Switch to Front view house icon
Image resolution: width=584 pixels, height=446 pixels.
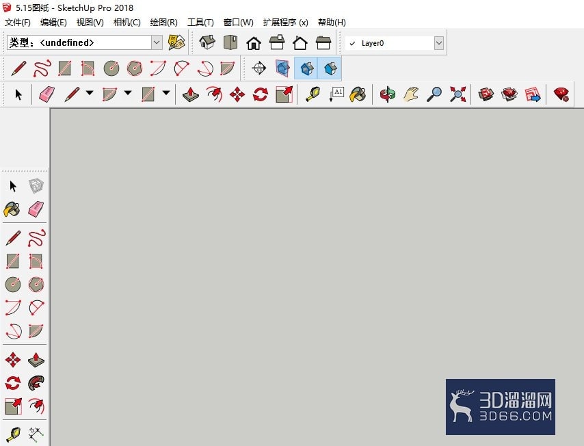[x=254, y=43]
